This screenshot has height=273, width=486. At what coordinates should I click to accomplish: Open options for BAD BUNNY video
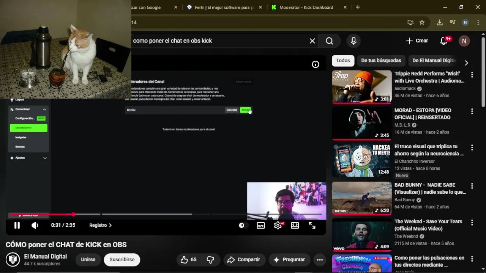pyautogui.click(x=472, y=186)
